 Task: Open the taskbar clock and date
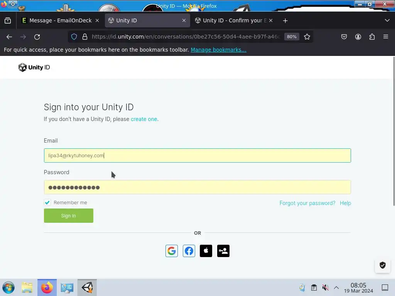[358, 288]
